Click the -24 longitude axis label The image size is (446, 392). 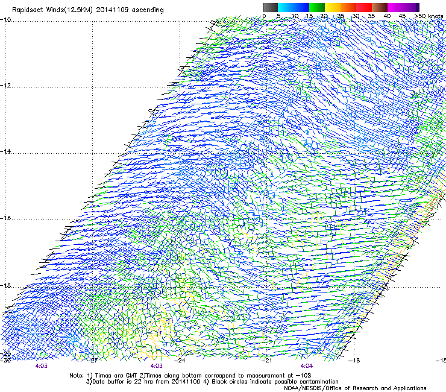pos(180,361)
